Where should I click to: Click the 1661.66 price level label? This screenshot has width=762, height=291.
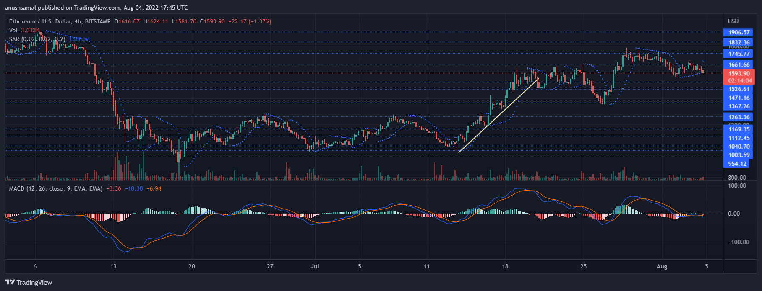[x=739, y=64]
